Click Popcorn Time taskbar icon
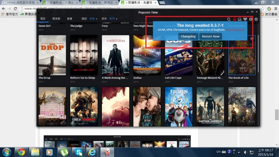The width and height of the screenshot is (279, 157). [107, 152]
